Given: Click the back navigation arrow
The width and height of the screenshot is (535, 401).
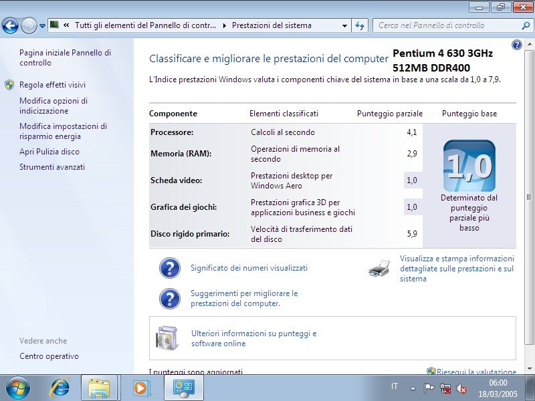Looking at the screenshot, I should [11, 25].
